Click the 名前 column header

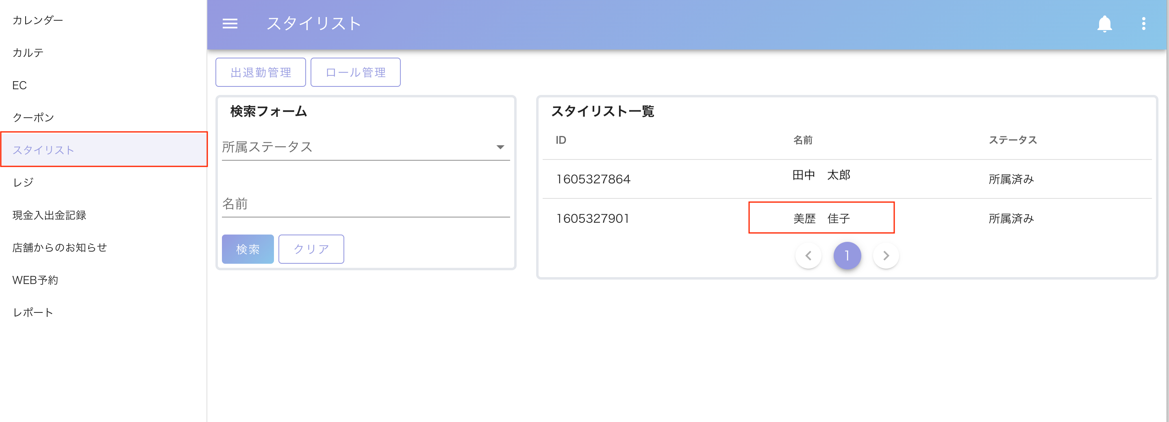click(802, 140)
